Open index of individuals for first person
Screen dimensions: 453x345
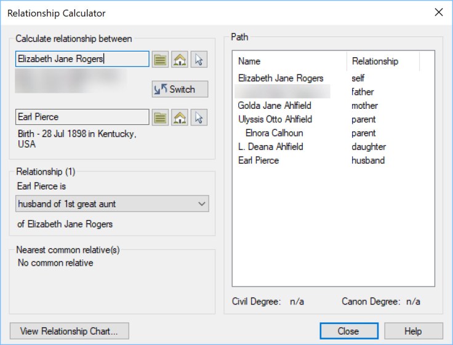point(161,59)
